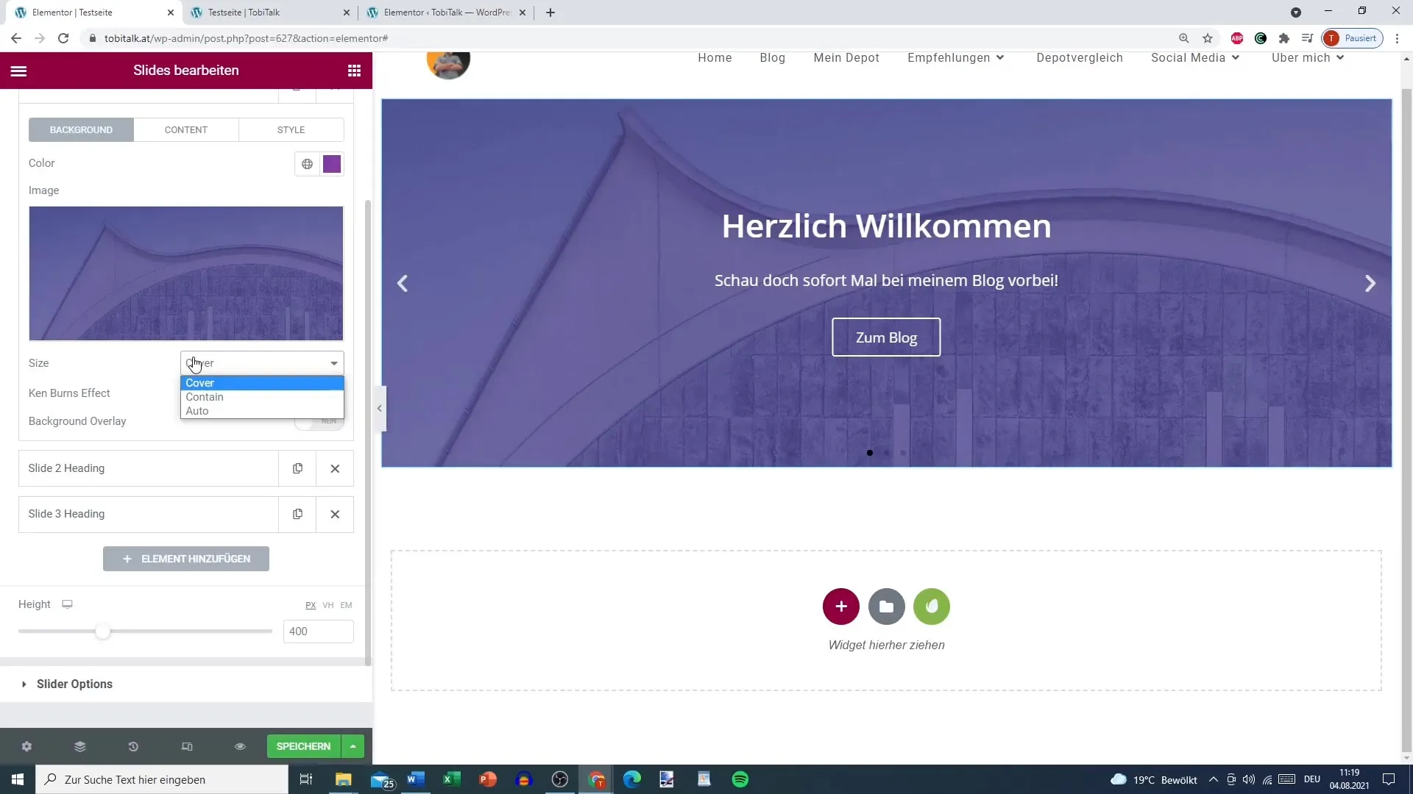1413x794 pixels.
Task: Choose Auto in the Size list
Action: pos(262,411)
